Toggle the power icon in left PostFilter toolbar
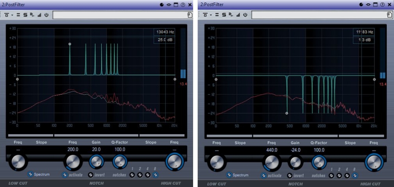Image resolution: width=394 pixels, height=187 pixels. (x=46, y=15)
